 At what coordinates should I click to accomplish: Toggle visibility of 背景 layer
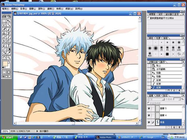(x=149, y=122)
